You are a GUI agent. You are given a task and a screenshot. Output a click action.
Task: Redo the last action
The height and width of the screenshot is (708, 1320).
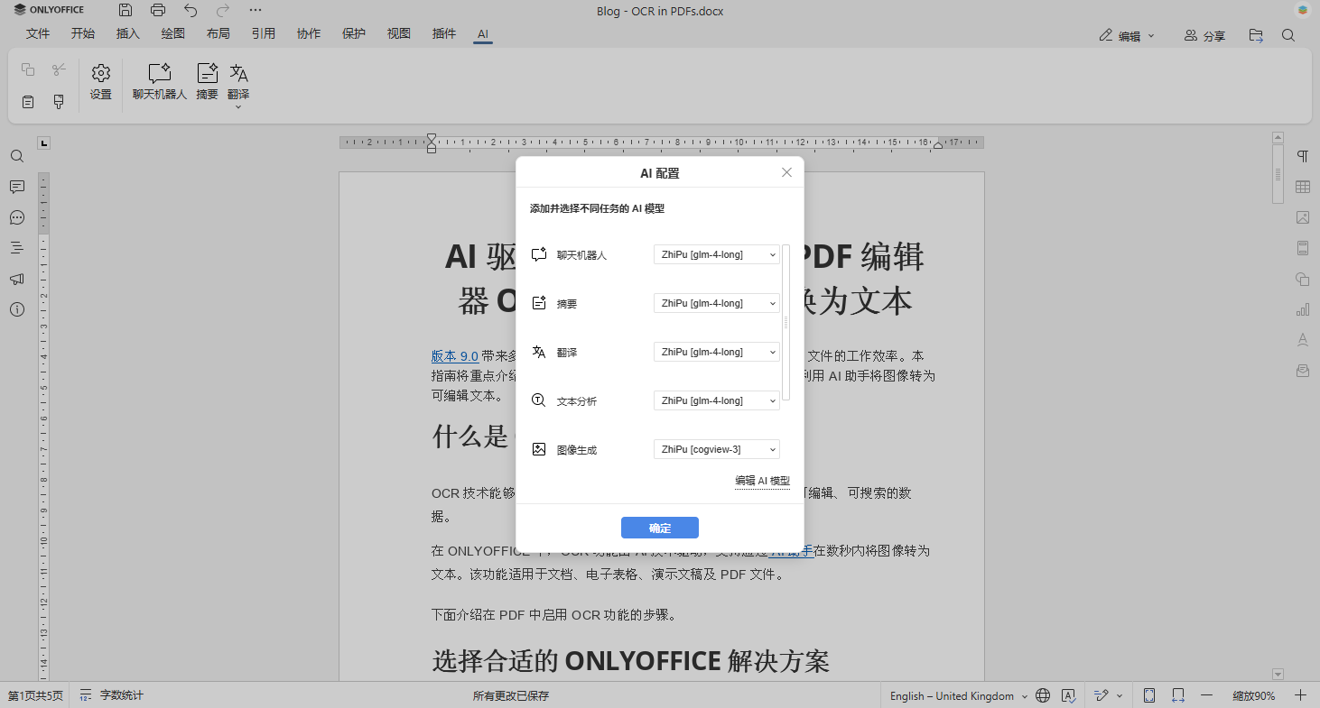(223, 11)
